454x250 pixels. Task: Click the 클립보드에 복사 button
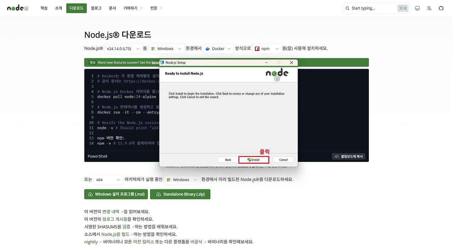[349, 156]
